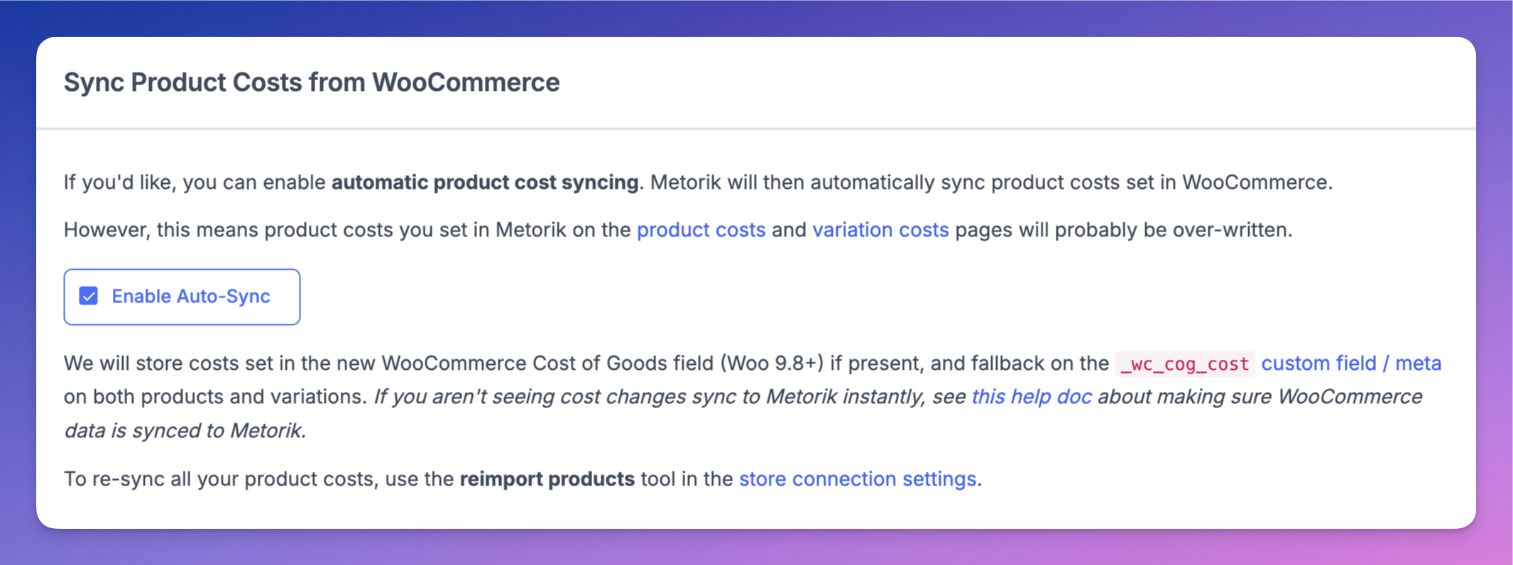This screenshot has width=1513, height=565.
Task: Click the '(Woo 9.8+)' version text
Action: tap(772, 363)
